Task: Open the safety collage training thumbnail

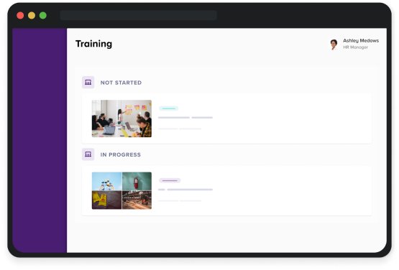Action: coord(121,191)
